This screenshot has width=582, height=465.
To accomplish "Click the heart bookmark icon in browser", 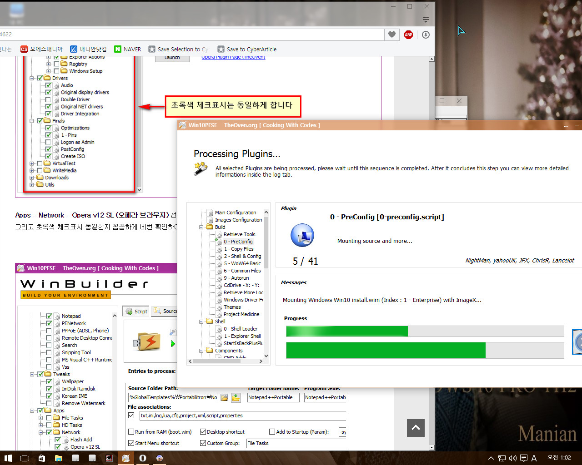I will click(x=391, y=35).
